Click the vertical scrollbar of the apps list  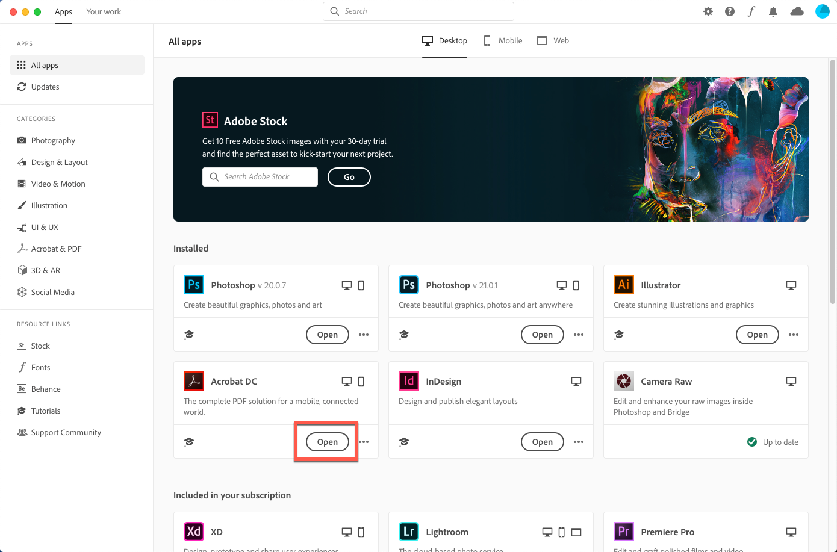[833, 181]
